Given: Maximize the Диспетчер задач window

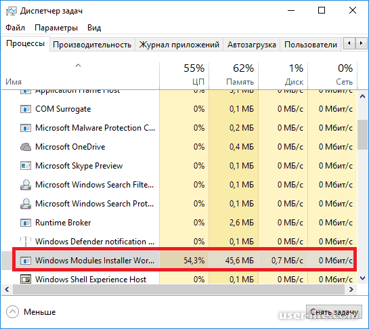Looking at the screenshot, I should [x=322, y=11].
